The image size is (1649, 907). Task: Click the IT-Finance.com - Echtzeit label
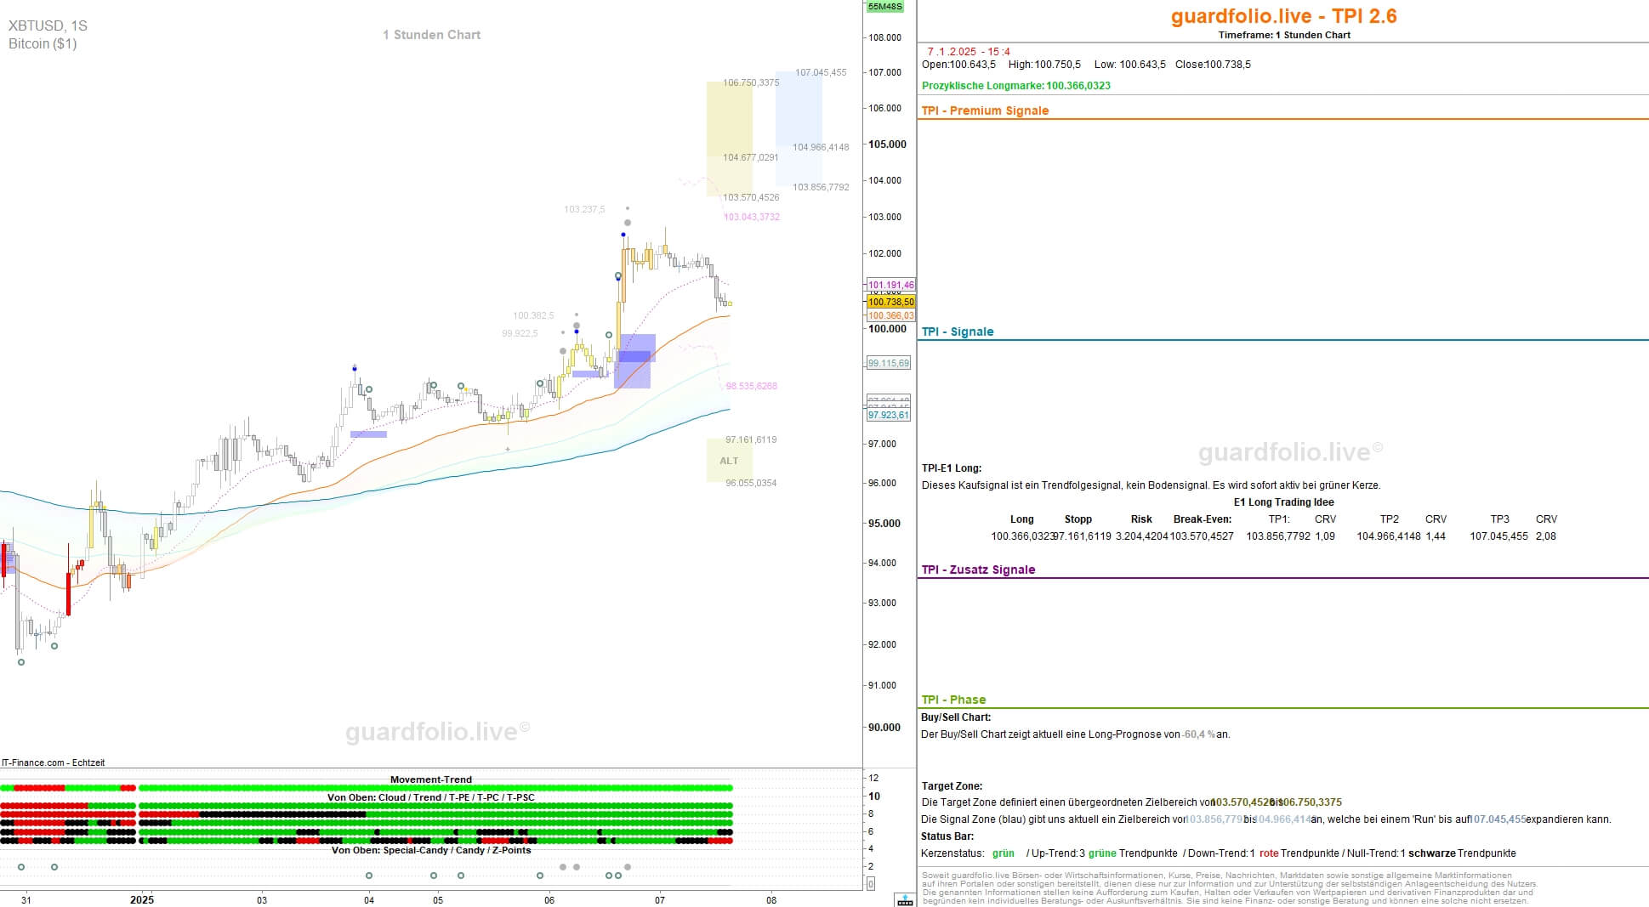tap(54, 762)
